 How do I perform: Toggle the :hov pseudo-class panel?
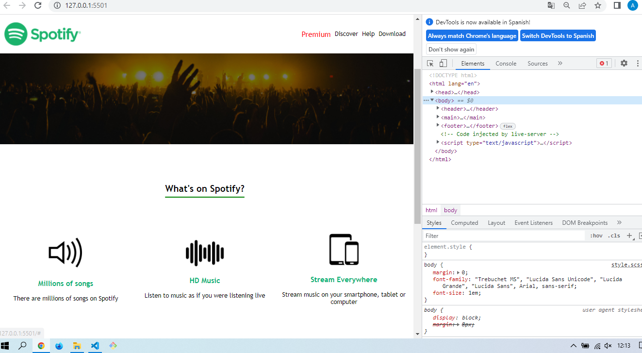click(x=596, y=235)
